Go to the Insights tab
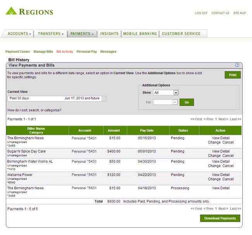Image resolution: width=252 pixels, height=235 pixels. pos(109,34)
